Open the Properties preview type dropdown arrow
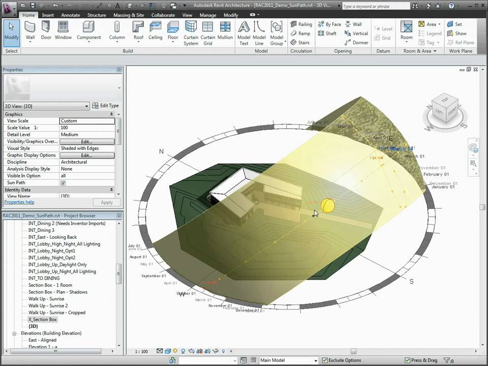488x366 pixels. [x=119, y=88]
